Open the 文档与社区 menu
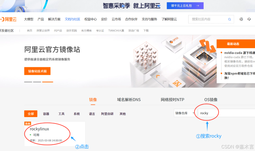The image size is (255, 151). tap(73, 19)
